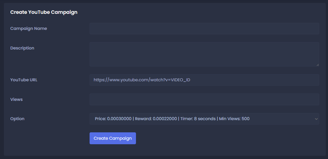Viewport: 328px width, 159px height.
Task: Click empty panel area beside Create Campaign button
Action: 226,138
